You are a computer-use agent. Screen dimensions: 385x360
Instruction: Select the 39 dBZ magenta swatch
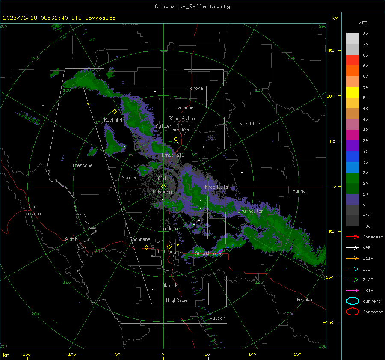point(352,135)
